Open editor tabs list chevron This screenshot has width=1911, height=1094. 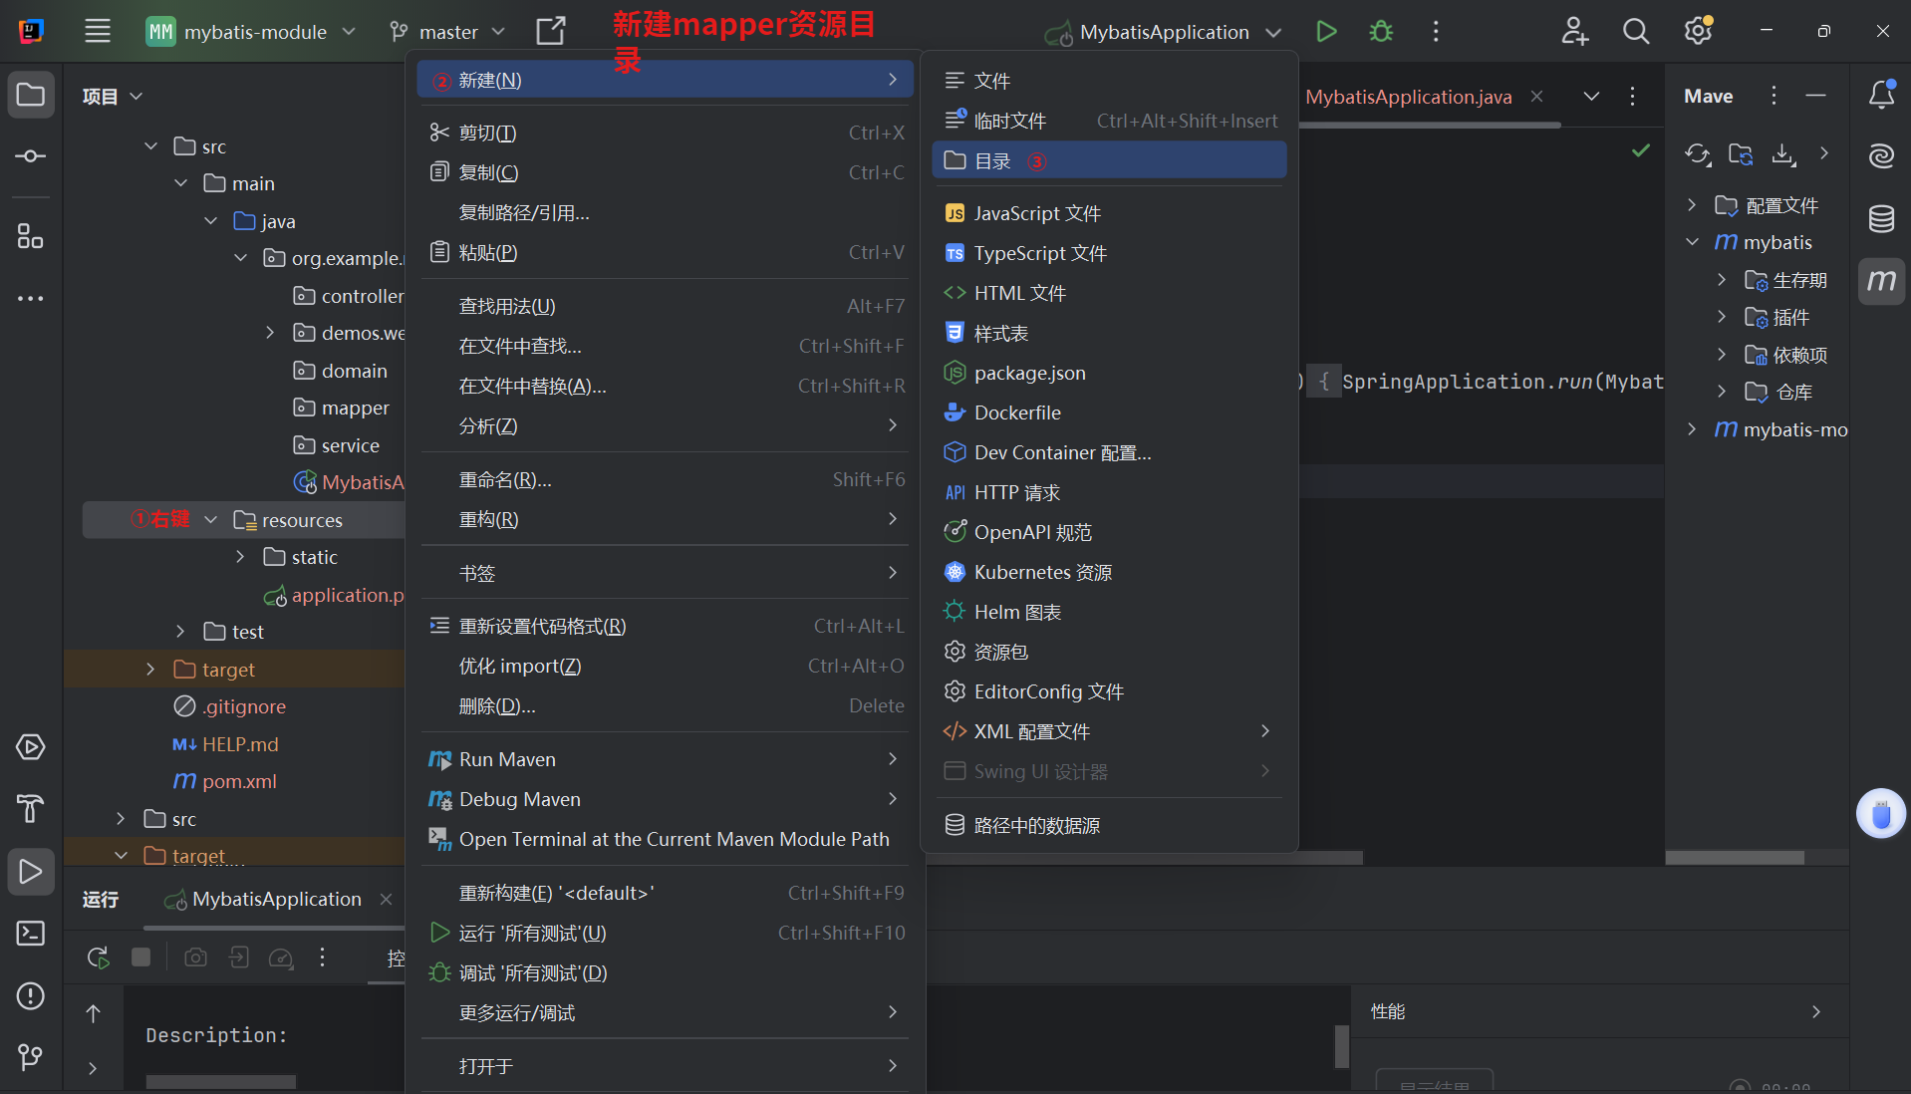[1591, 97]
